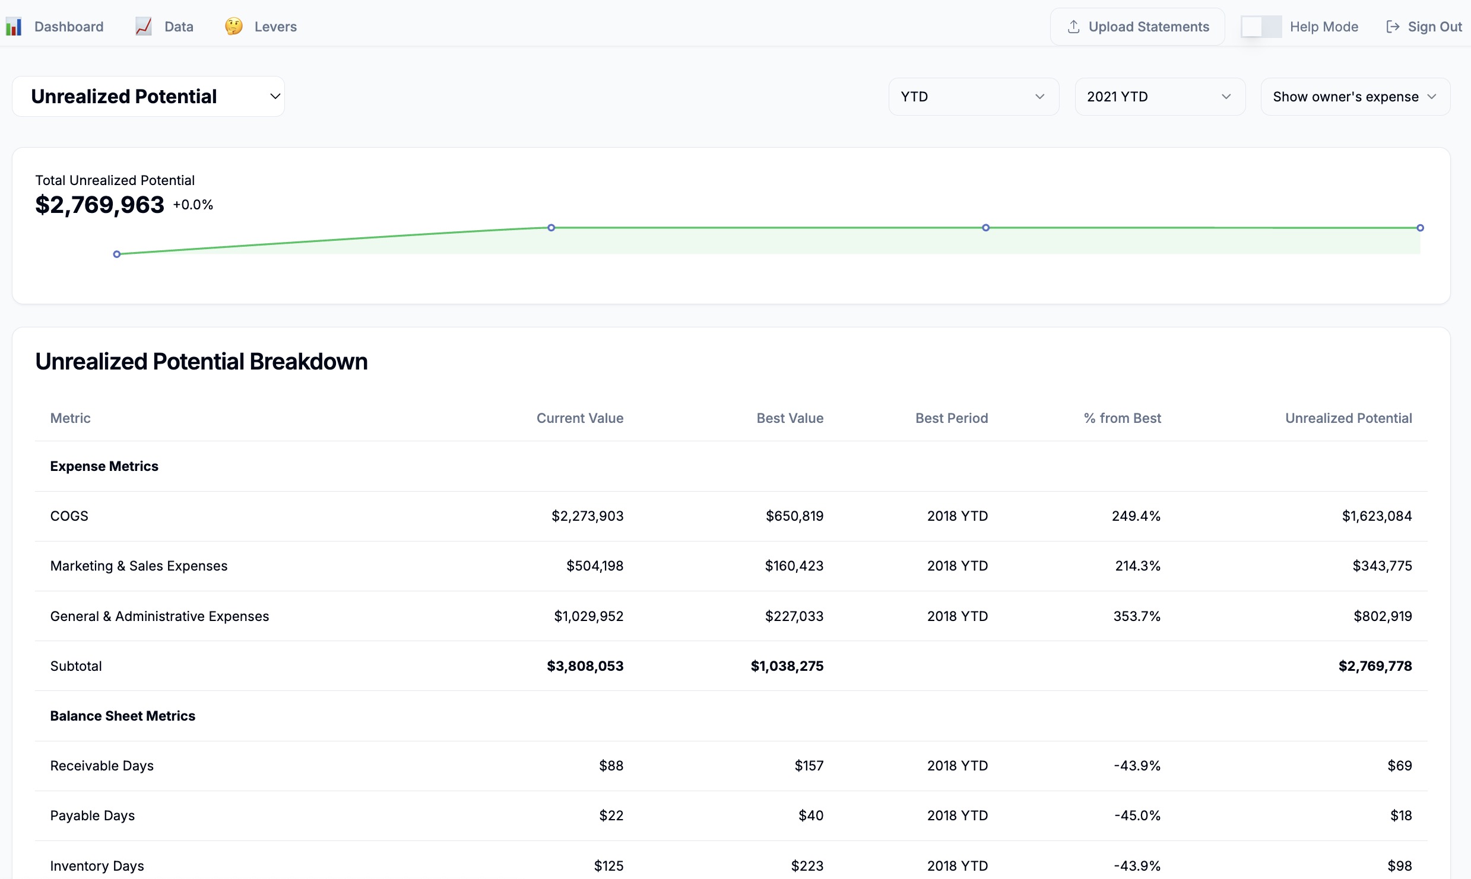Click the Sign Out exit icon
Viewport: 1471px width, 879px height.
click(1392, 27)
